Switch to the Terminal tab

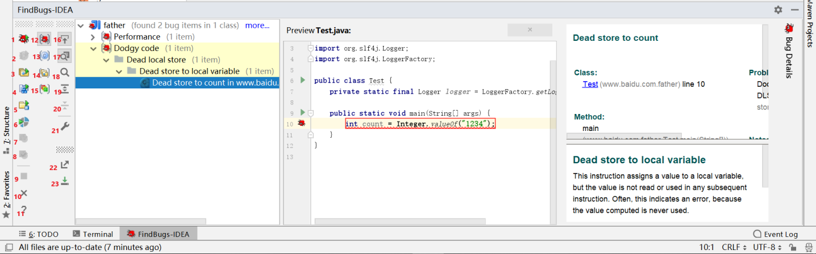pos(93,234)
